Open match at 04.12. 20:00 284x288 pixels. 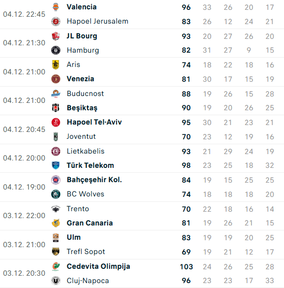142,159
